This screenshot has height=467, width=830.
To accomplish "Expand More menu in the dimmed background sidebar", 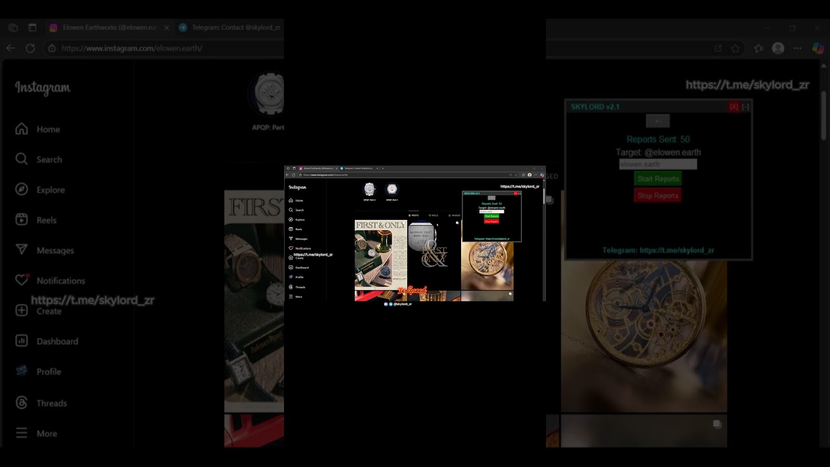I will 36,433.
